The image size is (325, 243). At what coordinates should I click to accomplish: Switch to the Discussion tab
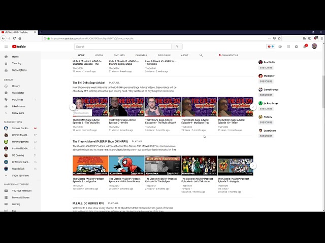pyautogui.click(x=164, y=55)
